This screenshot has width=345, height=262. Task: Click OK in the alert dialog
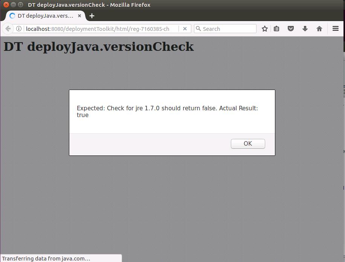click(248, 143)
